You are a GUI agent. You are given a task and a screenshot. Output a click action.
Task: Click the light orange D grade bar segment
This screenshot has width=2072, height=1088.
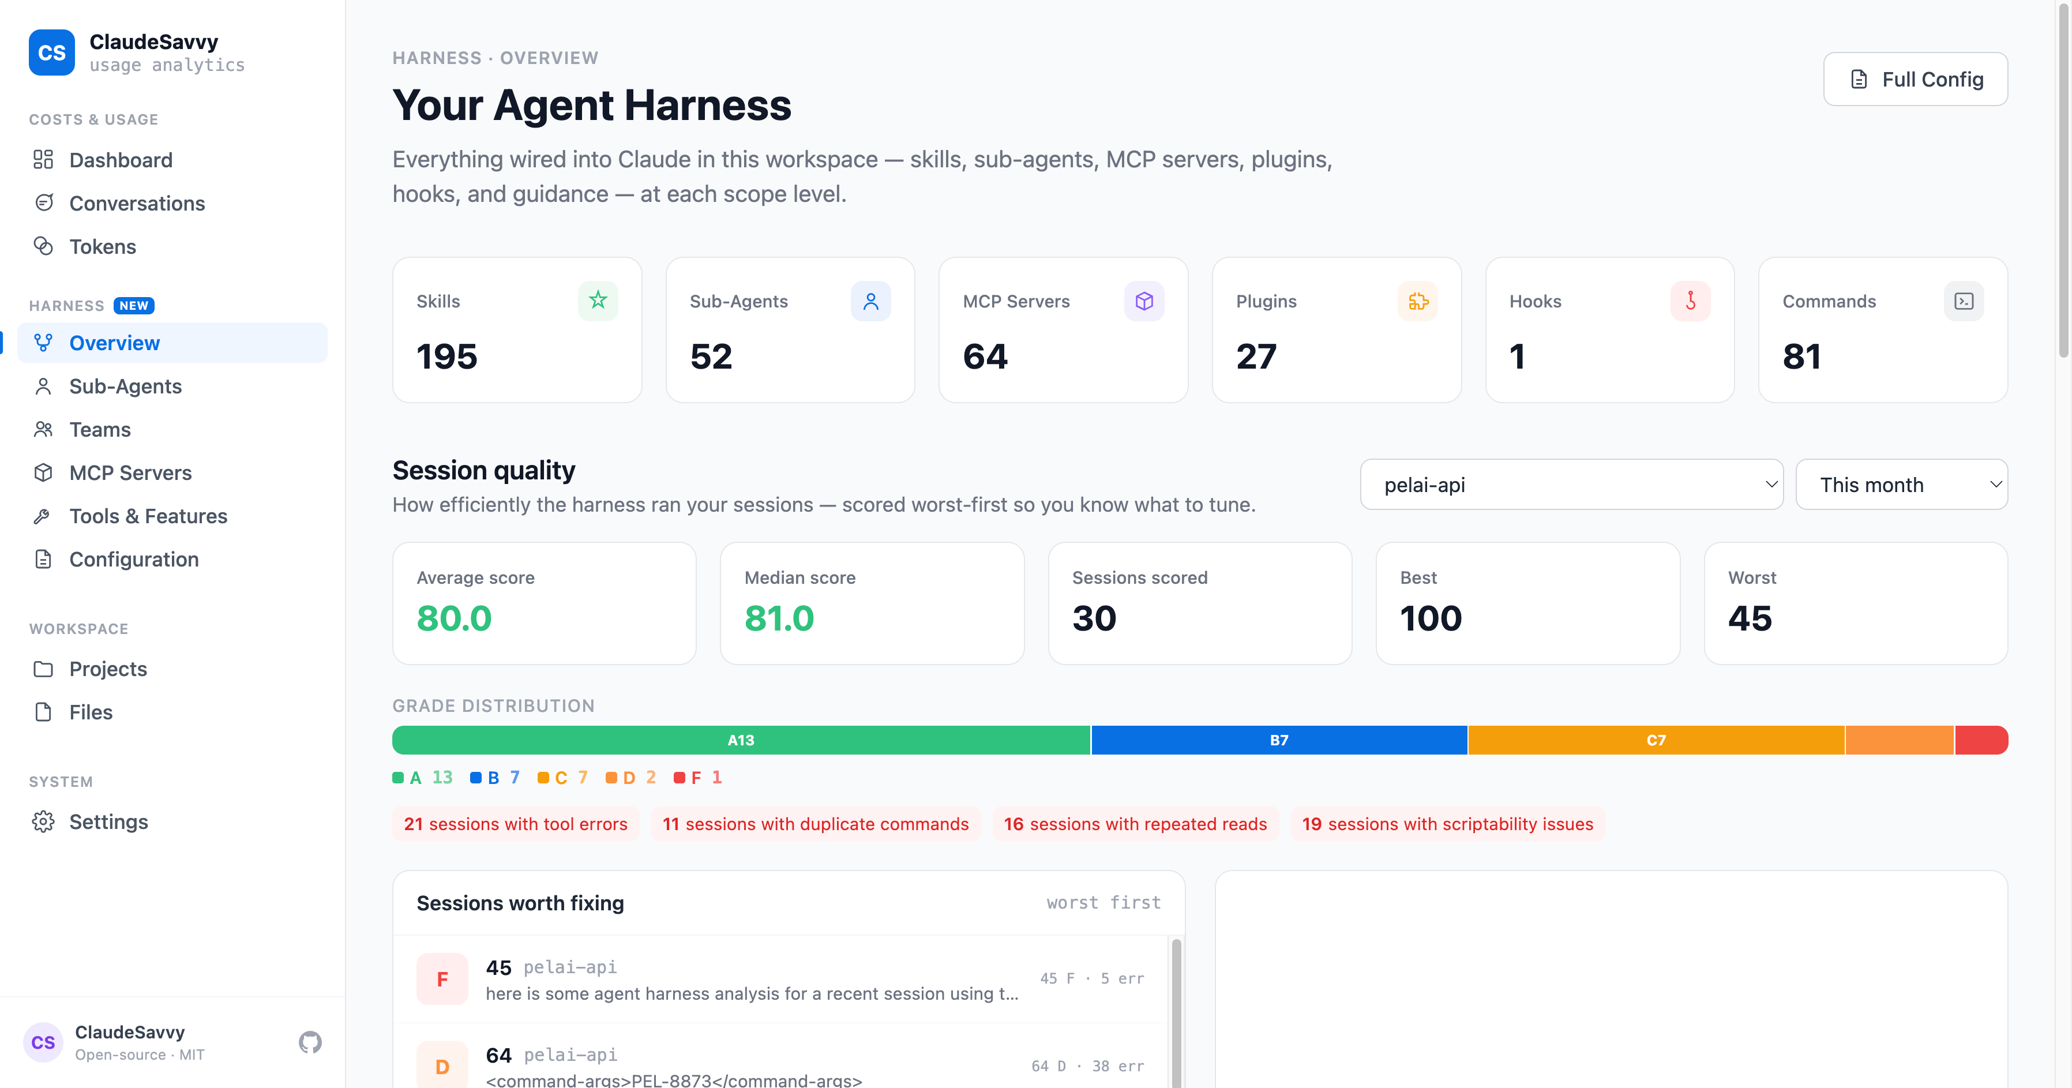click(1900, 740)
